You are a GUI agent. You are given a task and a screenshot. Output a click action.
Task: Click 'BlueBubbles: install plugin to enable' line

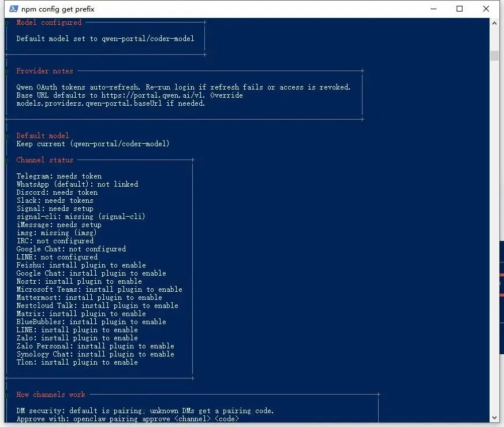(x=91, y=322)
